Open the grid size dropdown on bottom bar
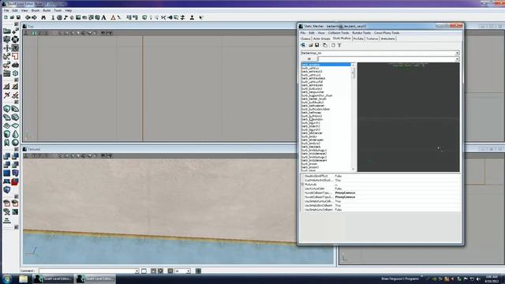 point(189,271)
